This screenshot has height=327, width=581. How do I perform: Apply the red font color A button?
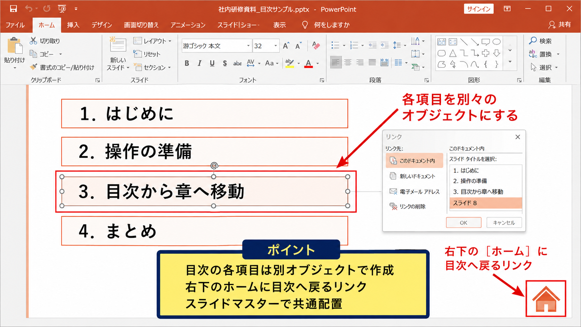pos(309,63)
